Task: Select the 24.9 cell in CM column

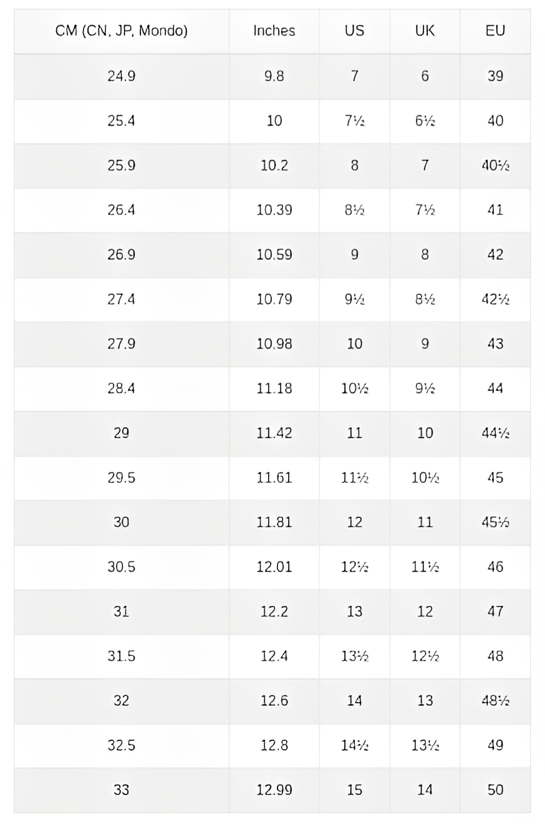Action: [122, 76]
